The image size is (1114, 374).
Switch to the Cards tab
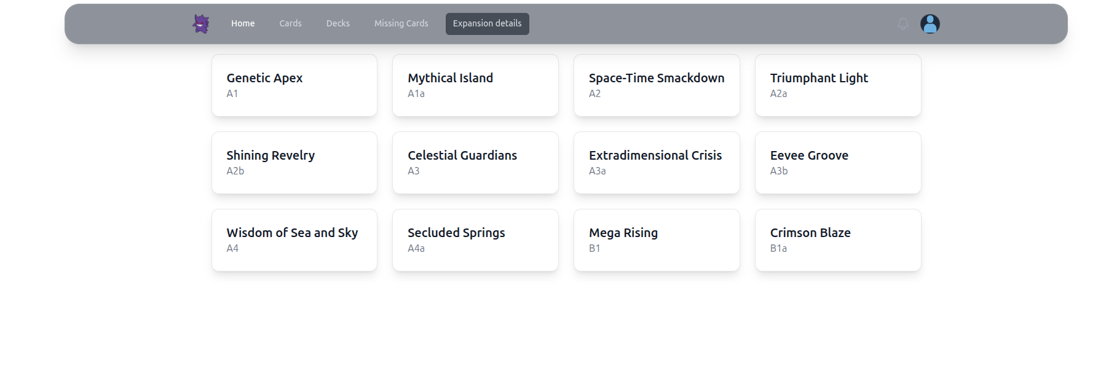[x=290, y=24]
